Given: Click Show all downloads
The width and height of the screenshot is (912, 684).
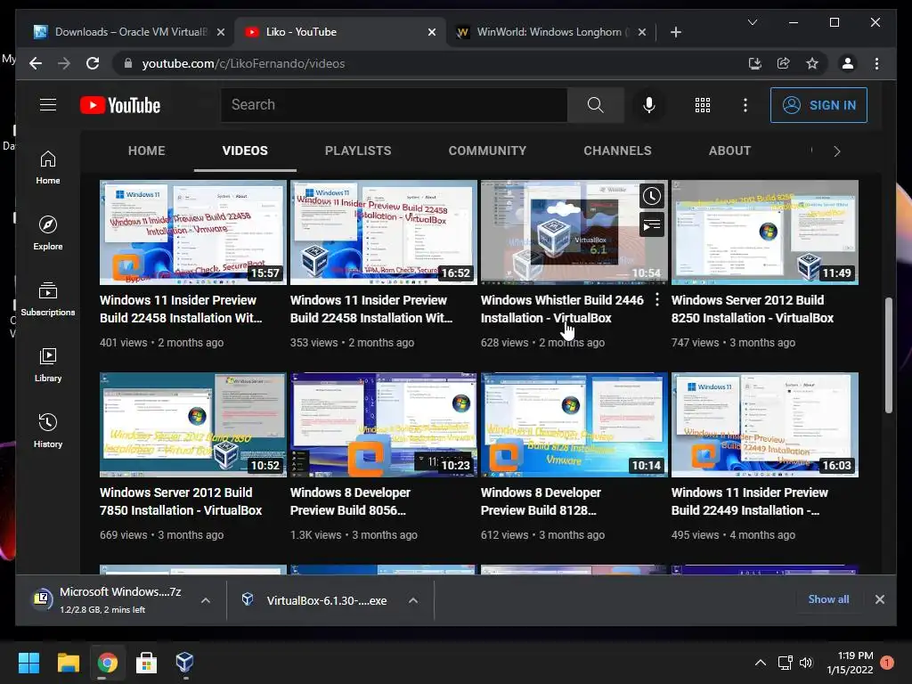Looking at the screenshot, I should point(828,599).
